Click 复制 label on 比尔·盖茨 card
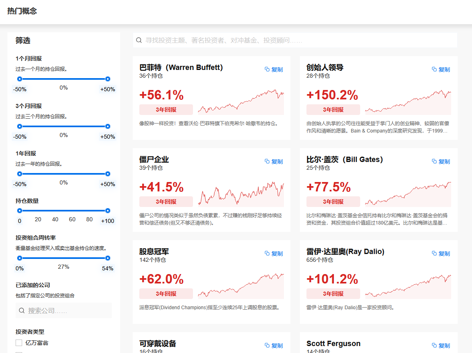Screen dimensions: 472x353 point(444,161)
